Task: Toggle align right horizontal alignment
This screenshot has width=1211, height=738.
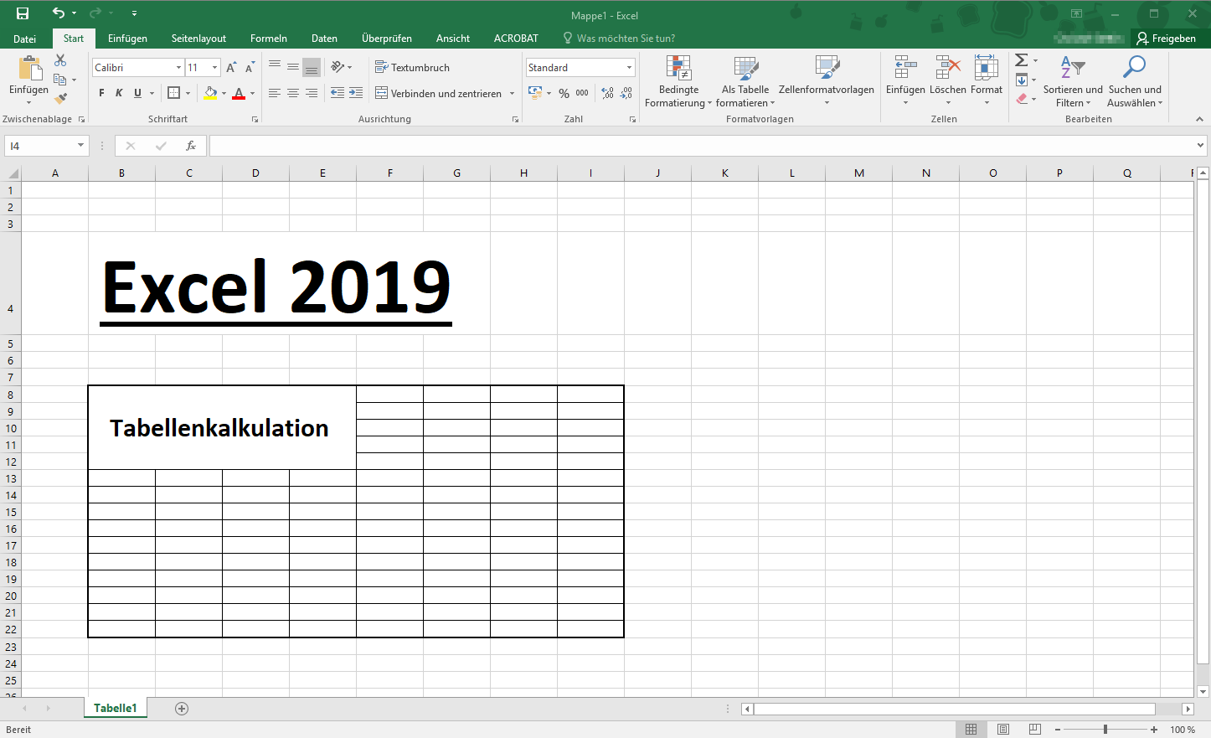Action: pos(312,93)
